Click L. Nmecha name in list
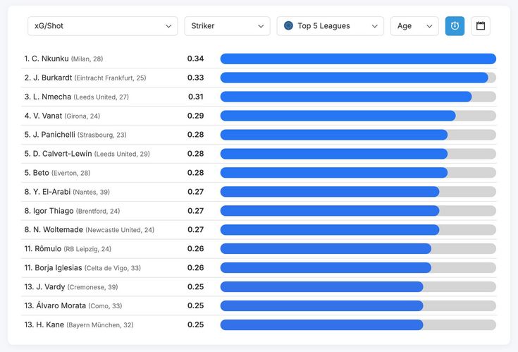This screenshot has width=518, height=352. point(52,97)
